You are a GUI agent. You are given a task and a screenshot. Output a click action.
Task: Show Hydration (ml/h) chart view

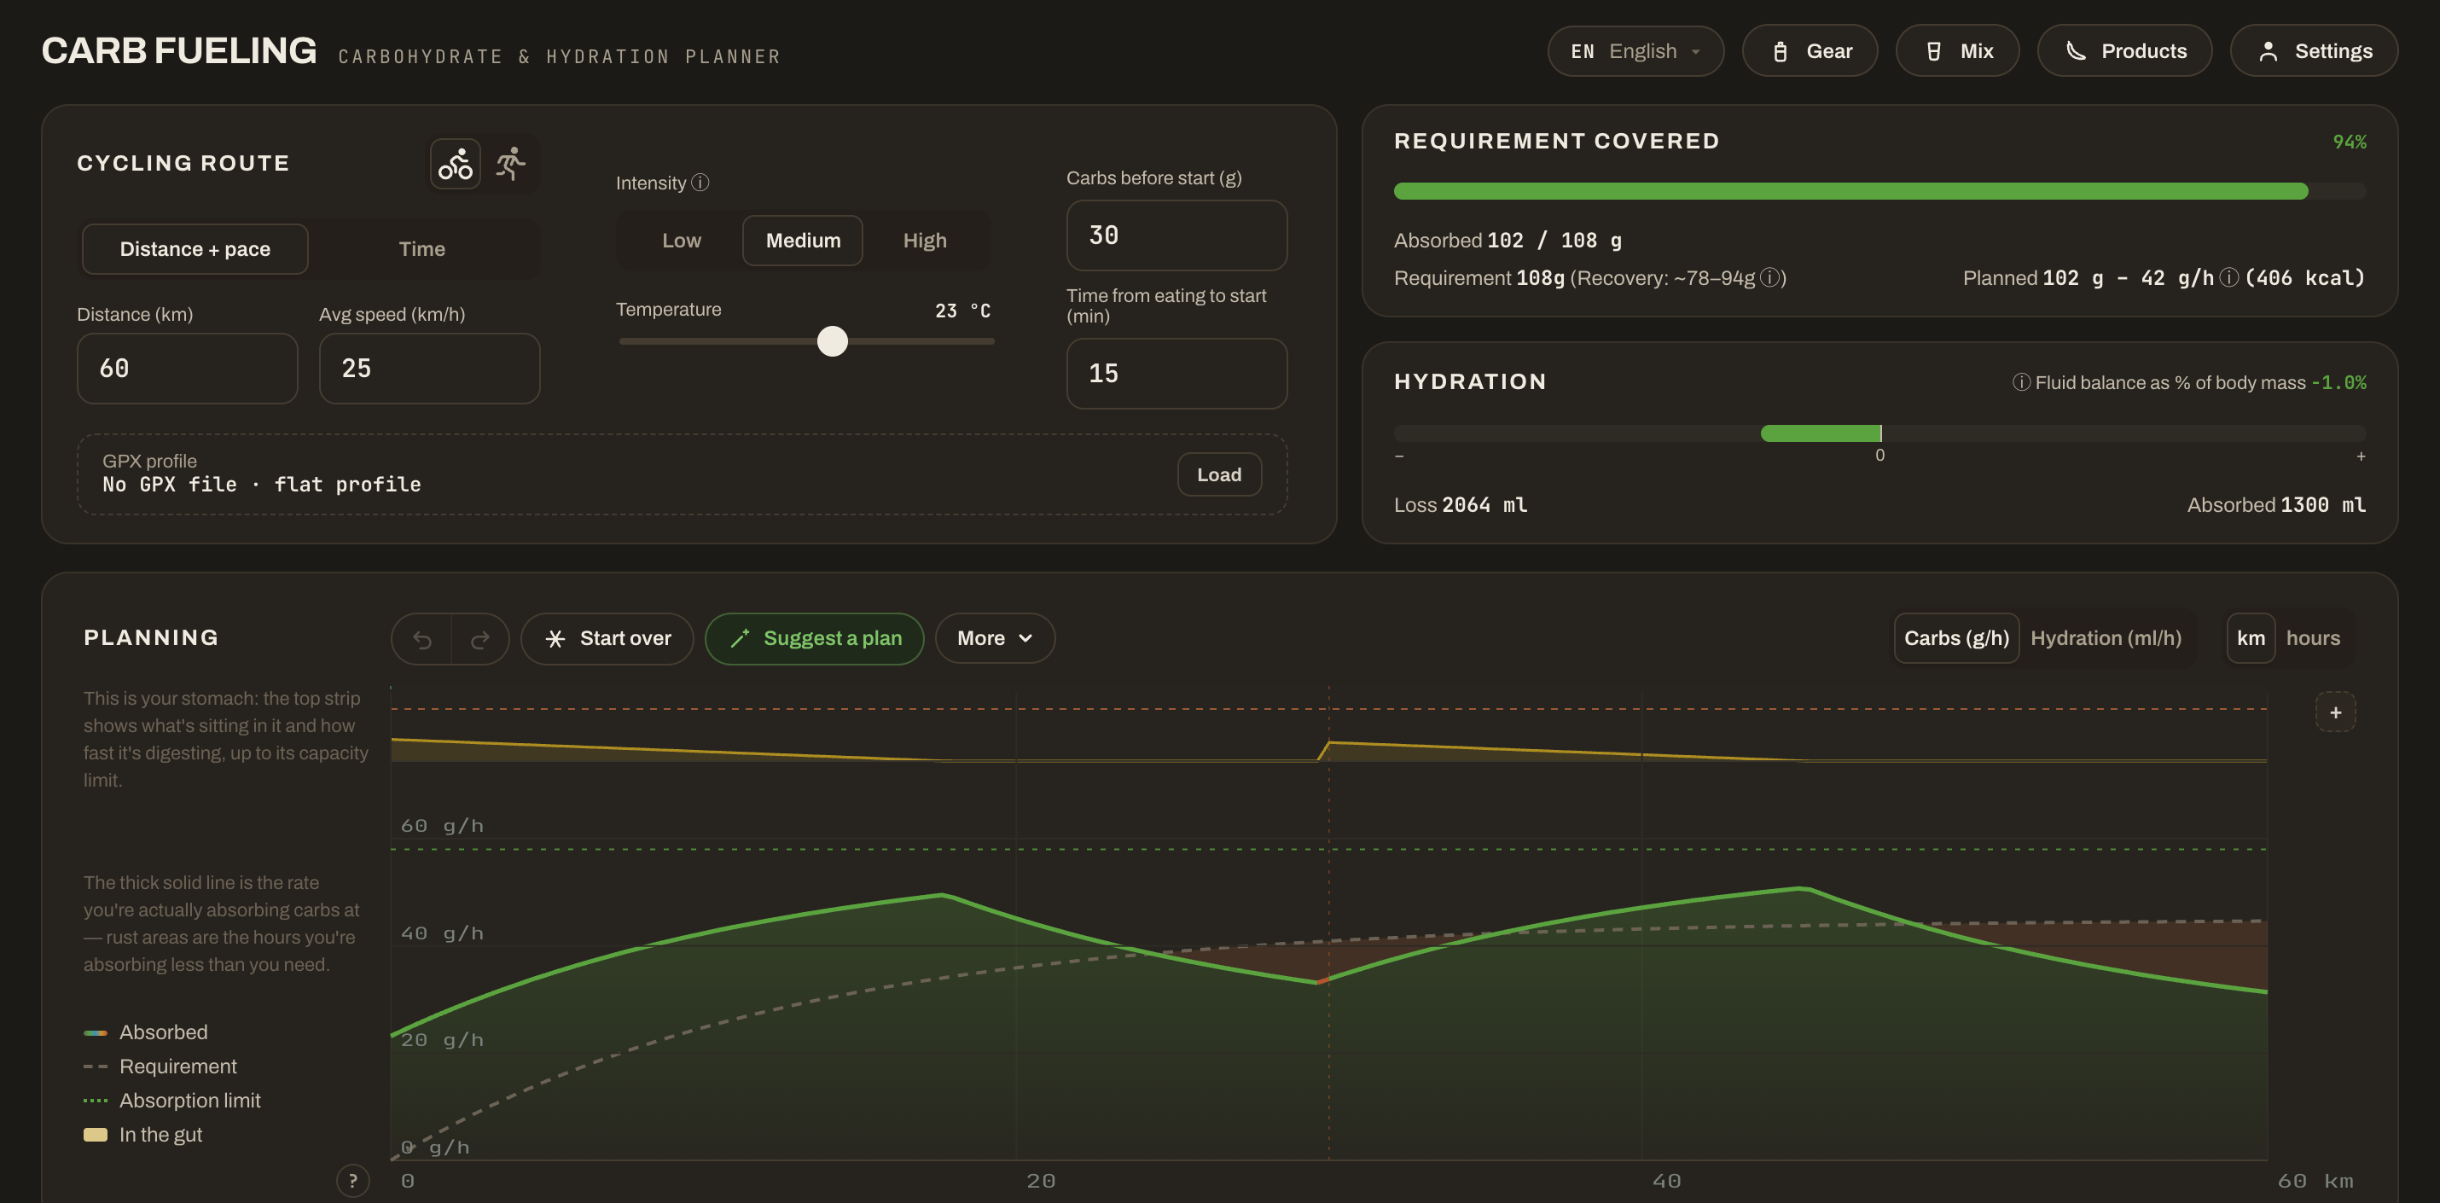point(2106,638)
